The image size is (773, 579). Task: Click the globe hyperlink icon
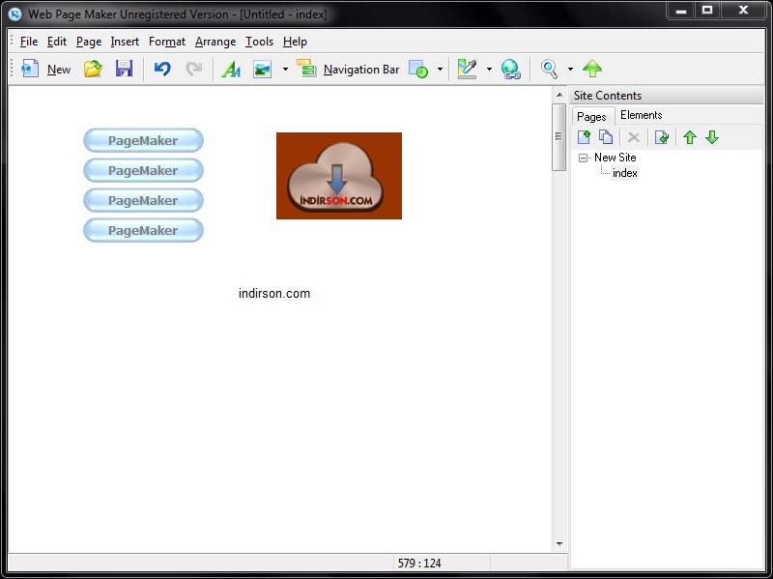coord(511,69)
